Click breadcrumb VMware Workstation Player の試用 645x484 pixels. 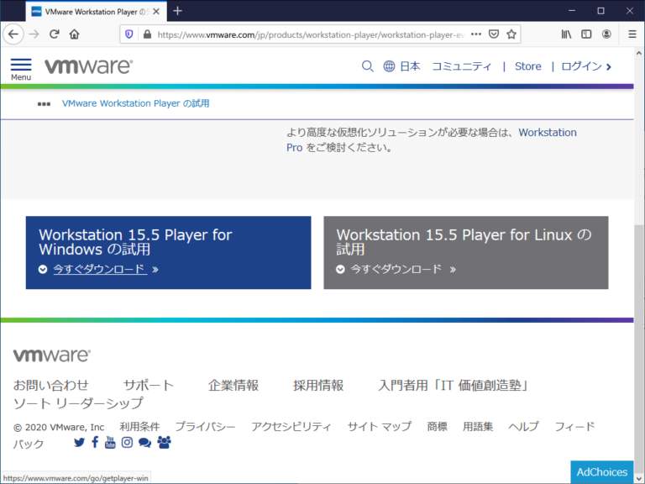coord(136,103)
